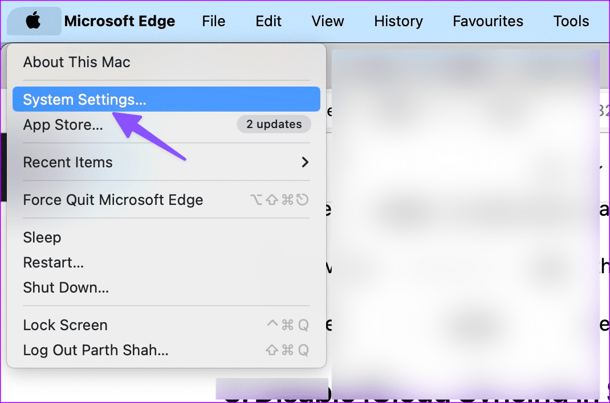The image size is (610, 403).
Task: Put the Mac to Sleep
Action: [x=42, y=237]
